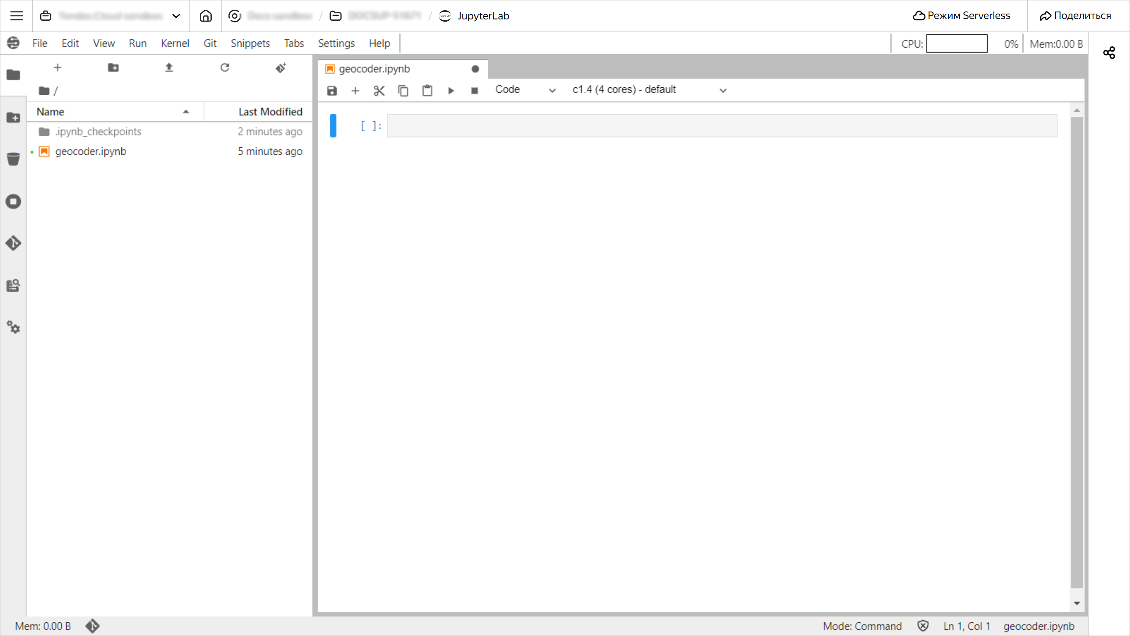Image resolution: width=1130 pixels, height=636 pixels.
Task: Save the notebook with the floppy disk icon
Action: point(332,91)
